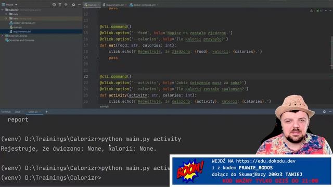This screenshot has width=333, height=187.
Task: Click 'python main.py activity' command in terminal
Action: [141, 139]
